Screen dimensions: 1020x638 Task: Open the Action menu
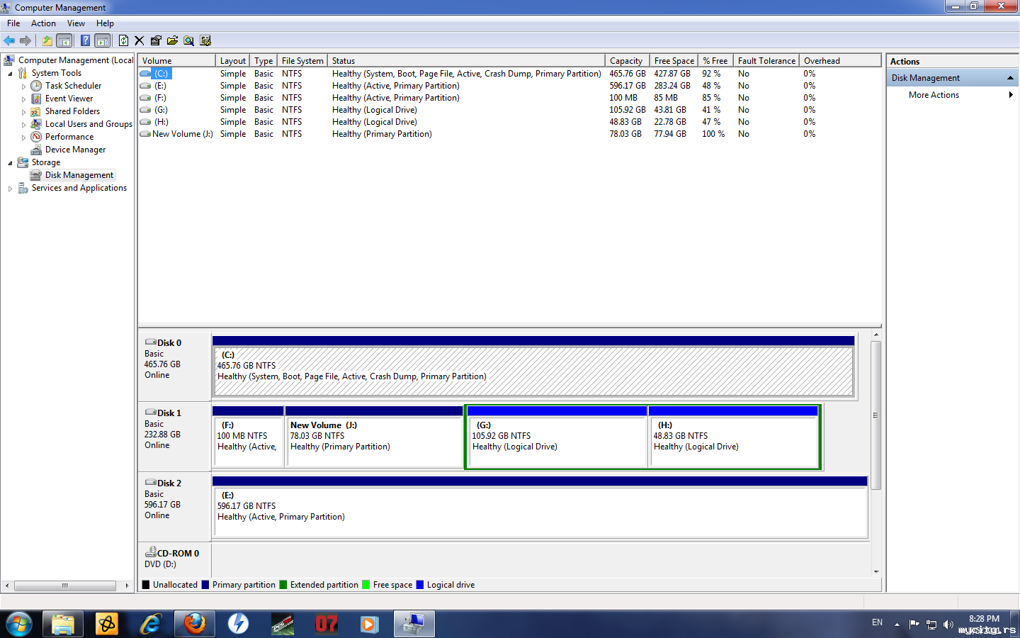pos(43,23)
